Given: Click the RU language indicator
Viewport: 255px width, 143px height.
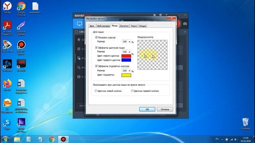Looking at the screenshot, I should pyautogui.click(x=217, y=139).
